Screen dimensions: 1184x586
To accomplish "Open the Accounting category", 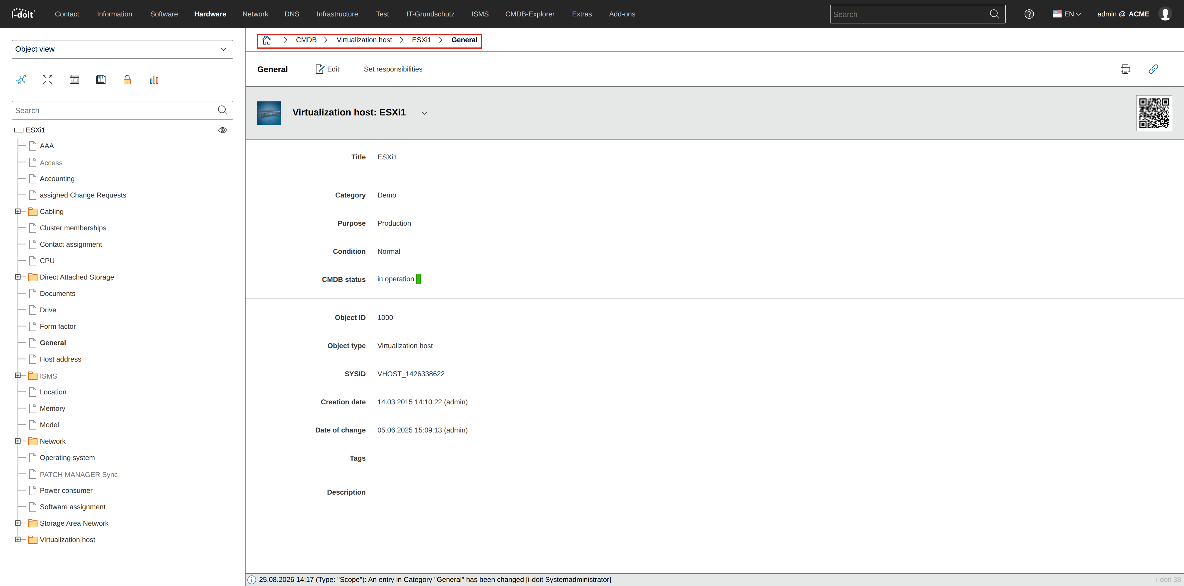I will click(57, 179).
